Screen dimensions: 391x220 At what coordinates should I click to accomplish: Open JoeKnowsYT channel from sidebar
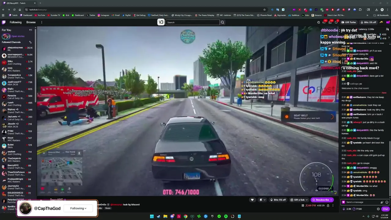(x=17, y=83)
